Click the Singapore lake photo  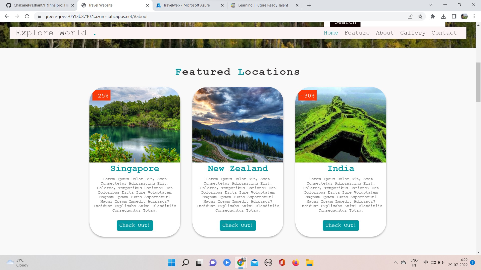(x=135, y=125)
